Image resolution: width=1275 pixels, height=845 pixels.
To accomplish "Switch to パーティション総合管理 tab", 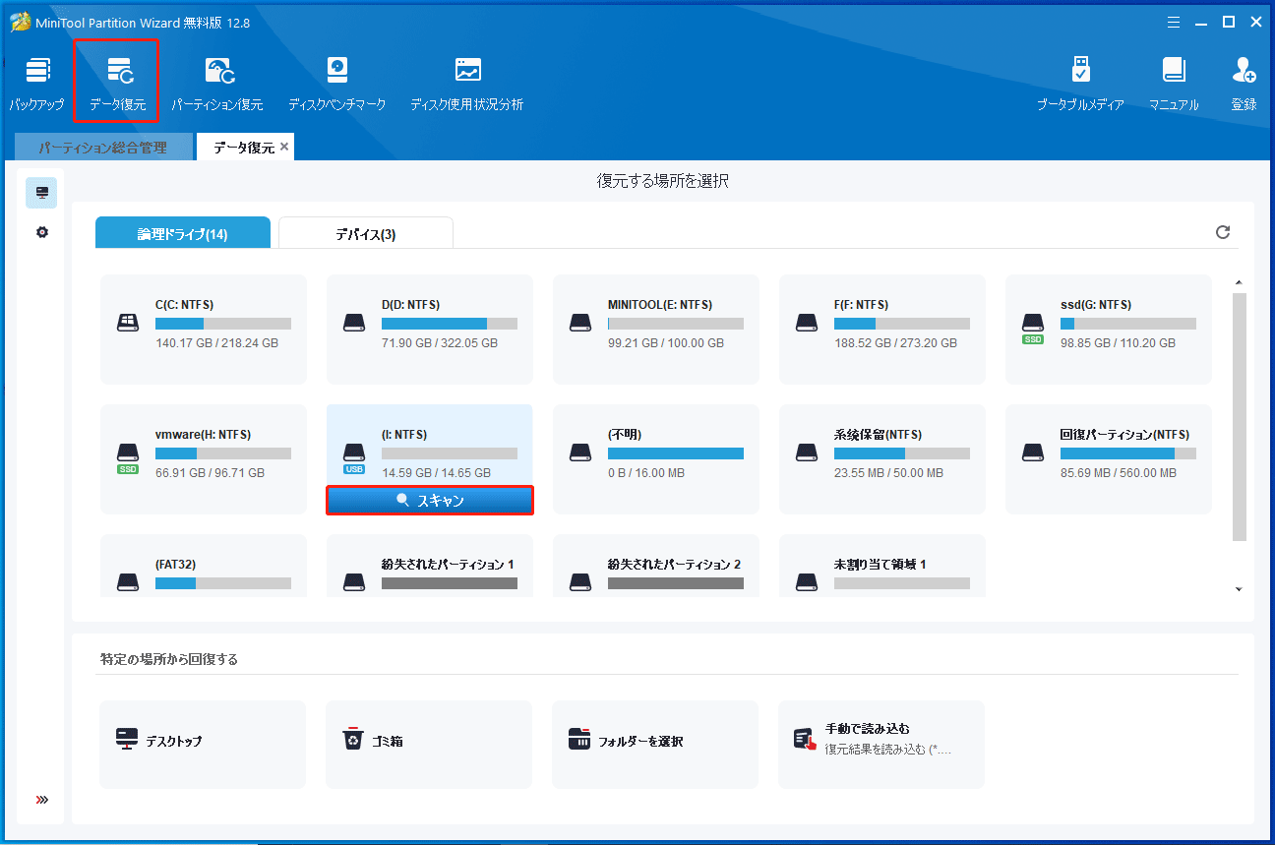I will tap(102, 148).
